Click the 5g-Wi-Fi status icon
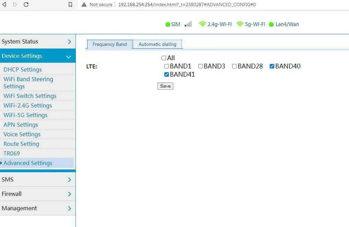349x227 pixels. pos(240,24)
